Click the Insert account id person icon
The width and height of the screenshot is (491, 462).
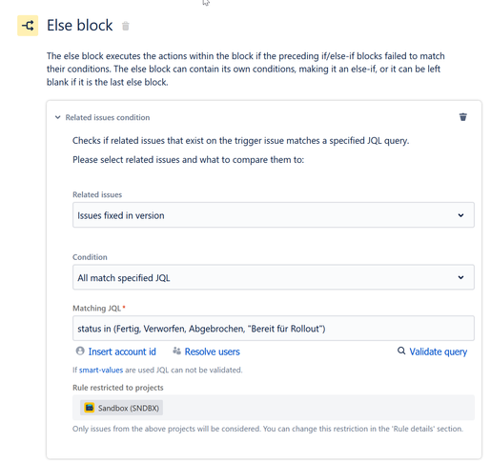pyautogui.click(x=80, y=351)
